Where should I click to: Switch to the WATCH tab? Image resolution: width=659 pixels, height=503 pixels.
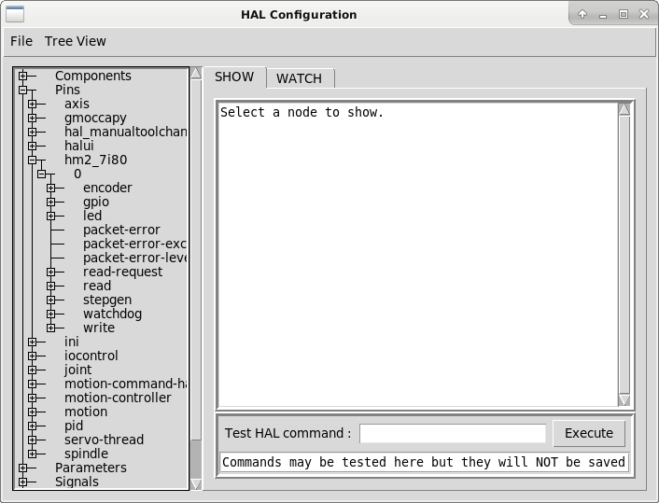coord(300,78)
